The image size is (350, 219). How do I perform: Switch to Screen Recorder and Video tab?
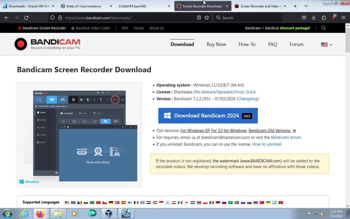(260, 6)
